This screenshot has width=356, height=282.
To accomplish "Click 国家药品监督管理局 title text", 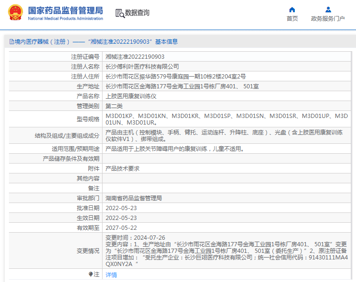I will point(65,10).
